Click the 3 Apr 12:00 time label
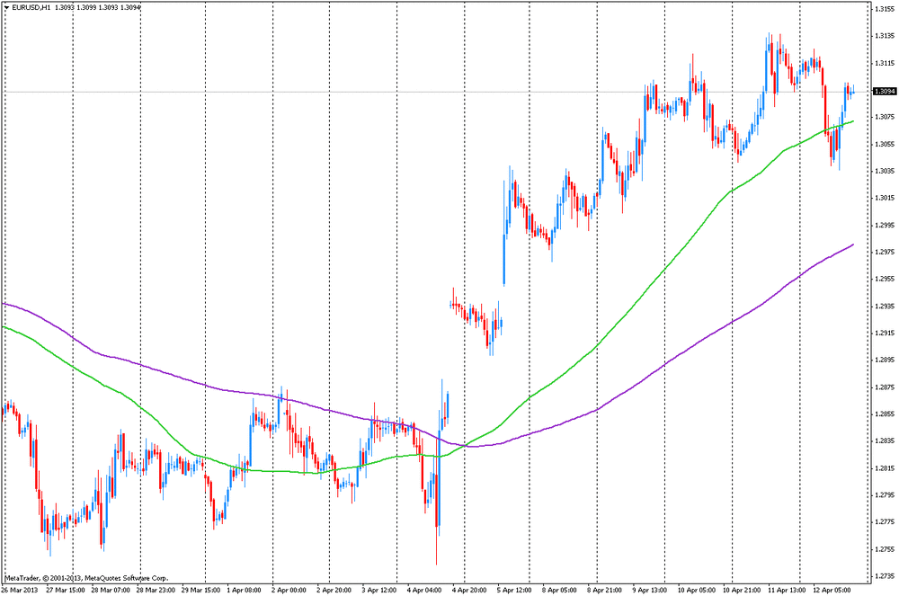The height and width of the screenshot is (596, 899). coord(379,590)
